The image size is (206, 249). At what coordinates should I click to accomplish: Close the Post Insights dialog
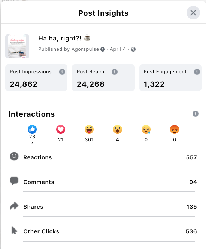pyautogui.click(x=193, y=13)
